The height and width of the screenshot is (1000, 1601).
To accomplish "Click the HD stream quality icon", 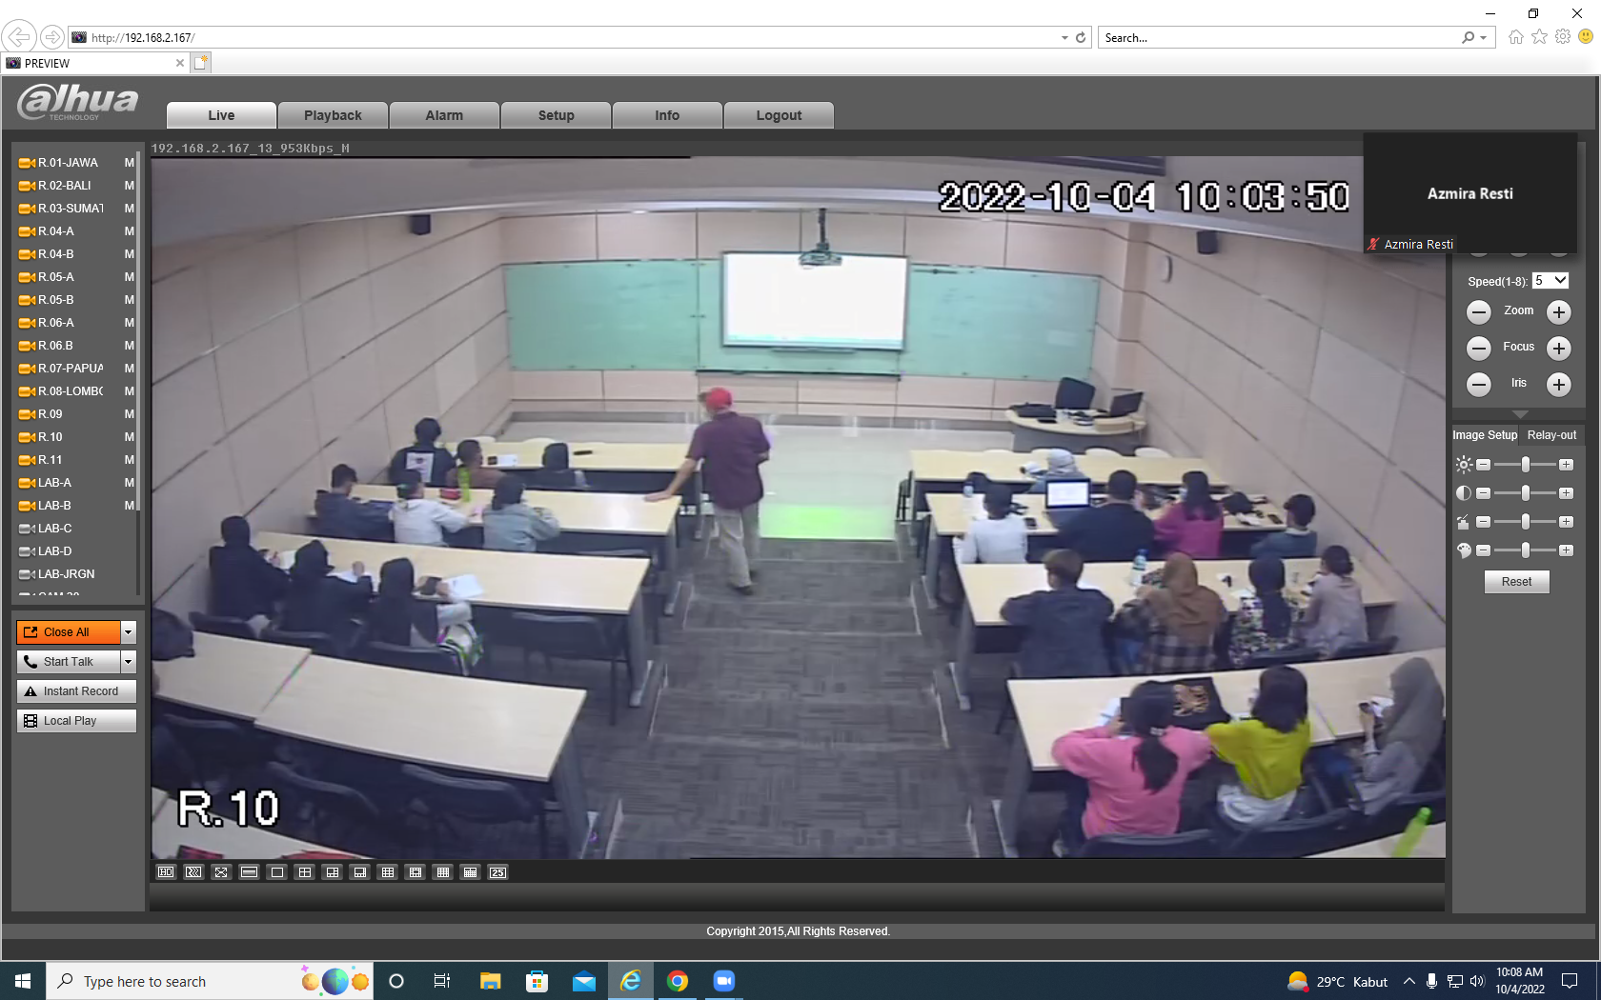I will [166, 872].
